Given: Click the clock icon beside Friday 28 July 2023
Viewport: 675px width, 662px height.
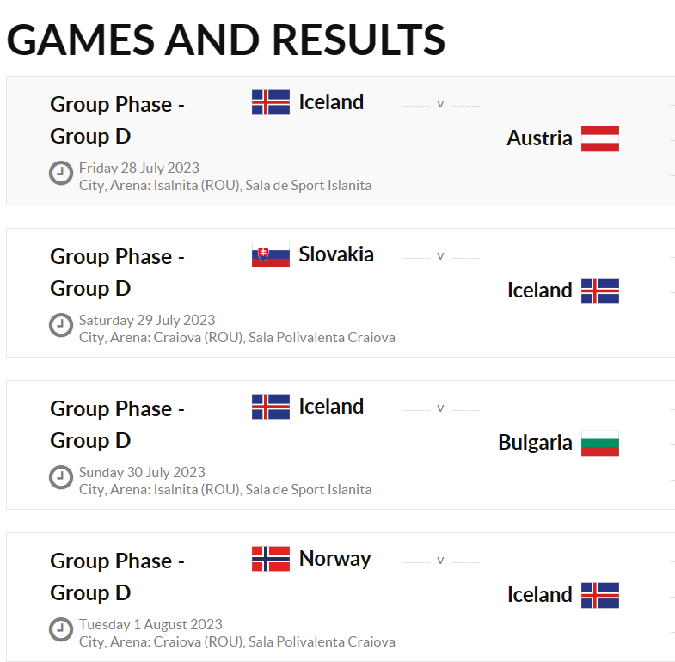Looking at the screenshot, I should [61, 173].
